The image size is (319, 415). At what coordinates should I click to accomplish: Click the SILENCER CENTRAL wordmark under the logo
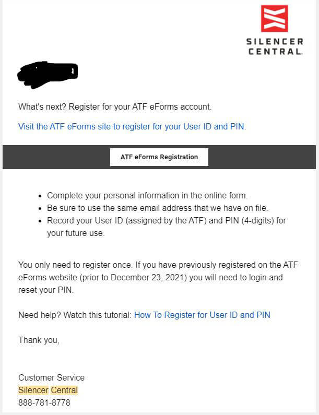(x=274, y=46)
